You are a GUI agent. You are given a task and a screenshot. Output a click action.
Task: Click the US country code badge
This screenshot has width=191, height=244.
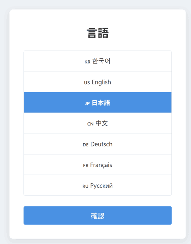tap(87, 83)
